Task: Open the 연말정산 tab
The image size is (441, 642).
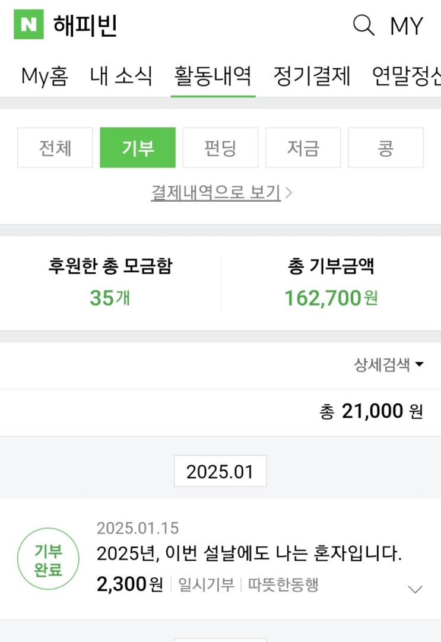Action: tap(407, 76)
